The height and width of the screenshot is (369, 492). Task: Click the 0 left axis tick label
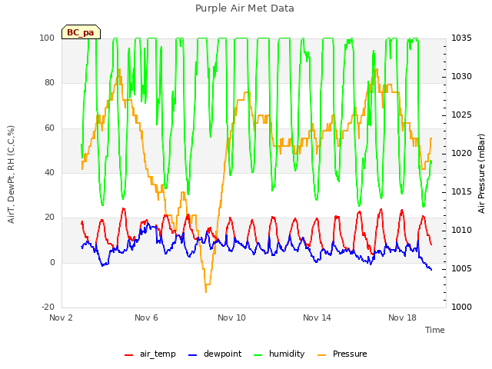click(x=52, y=262)
